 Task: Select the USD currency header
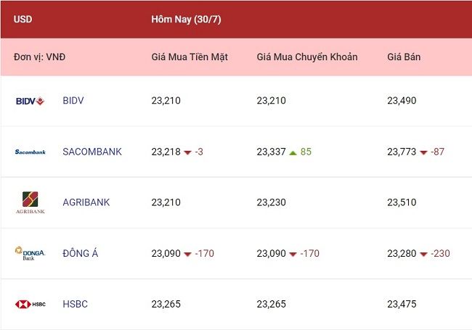point(23,20)
